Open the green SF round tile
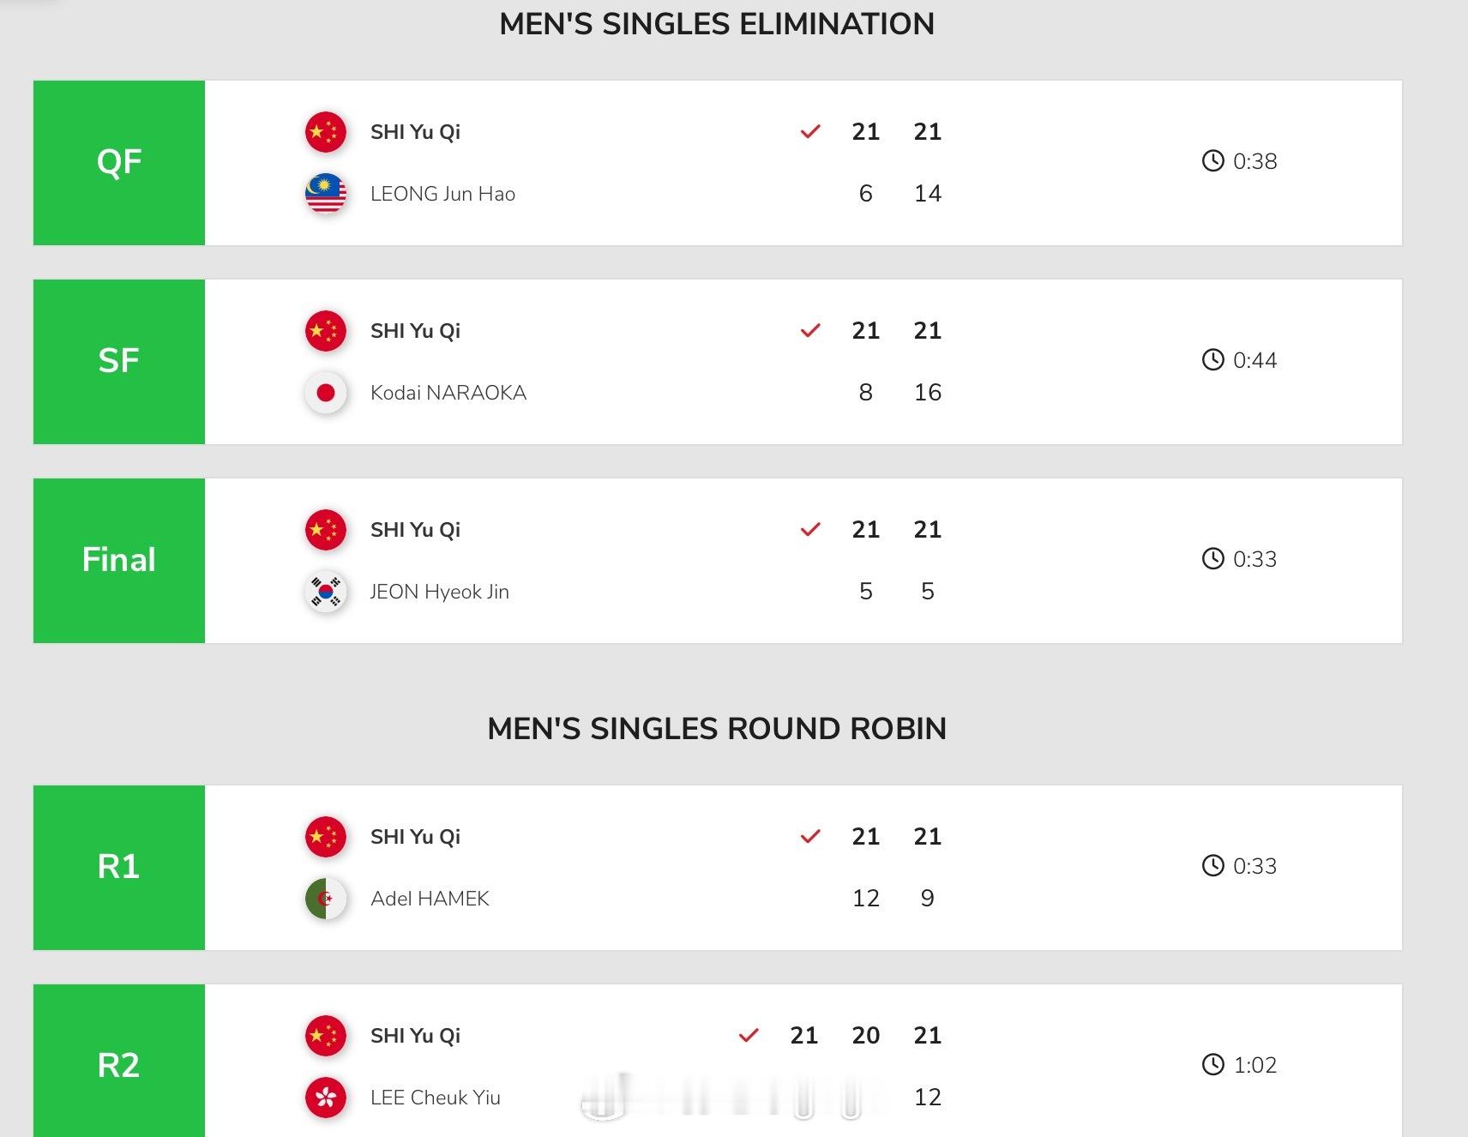Screen dimensions: 1468x1137 click(119, 362)
